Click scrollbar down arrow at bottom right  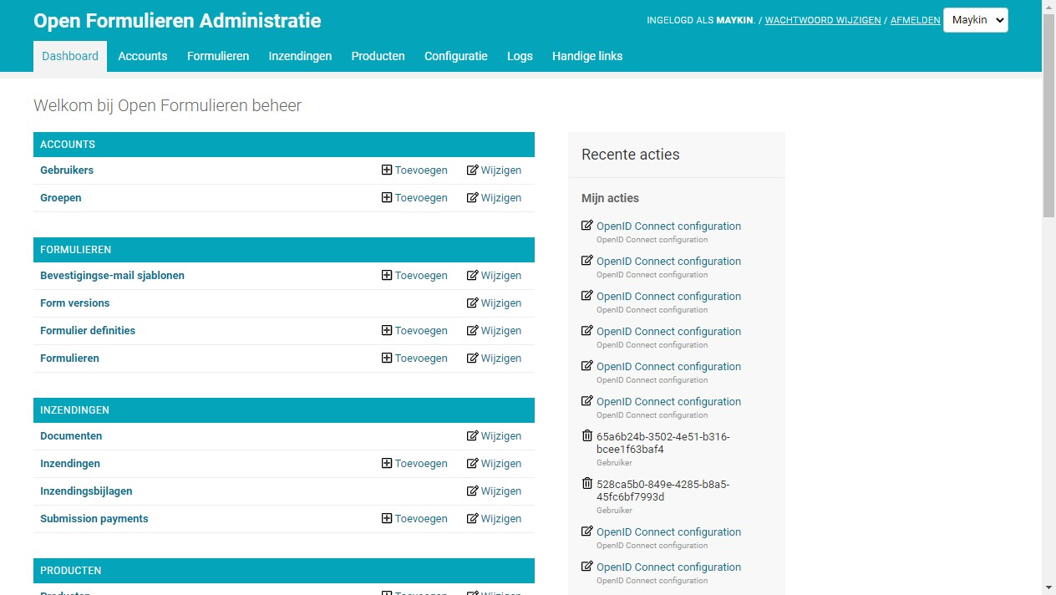pos(1048,588)
